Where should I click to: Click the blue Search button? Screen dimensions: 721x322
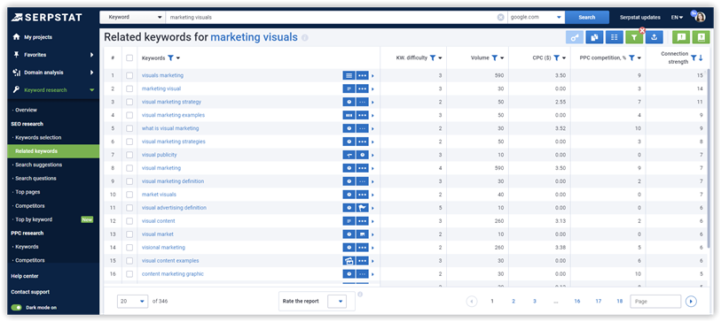(587, 18)
